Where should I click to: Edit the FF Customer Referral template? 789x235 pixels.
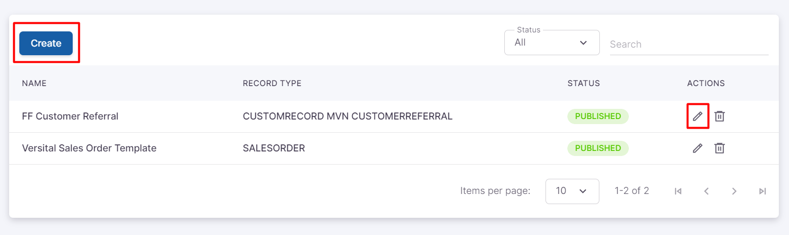pos(697,116)
